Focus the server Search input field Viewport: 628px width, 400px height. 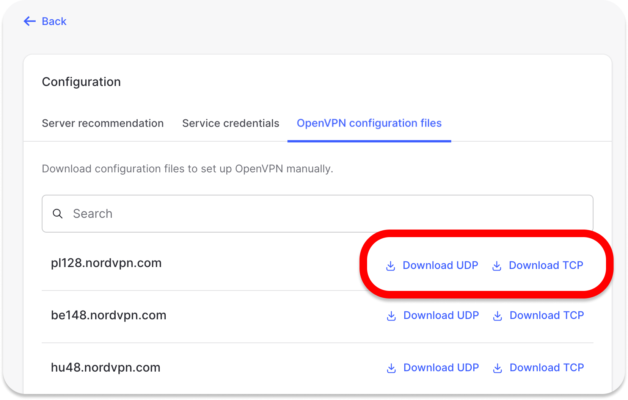(317, 214)
